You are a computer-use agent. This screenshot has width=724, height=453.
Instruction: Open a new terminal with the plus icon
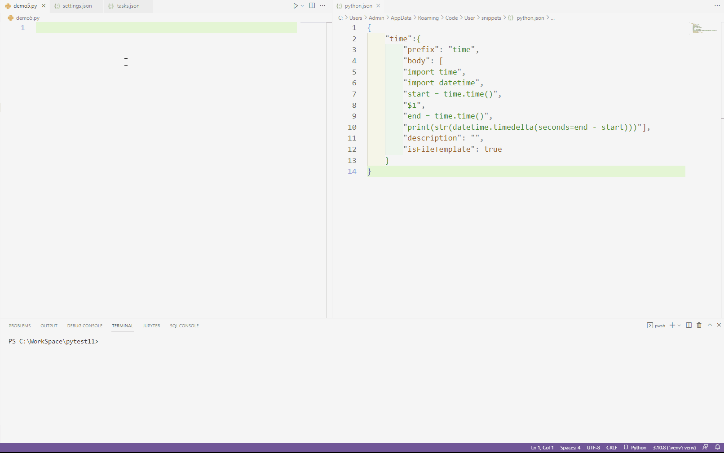pos(672,325)
